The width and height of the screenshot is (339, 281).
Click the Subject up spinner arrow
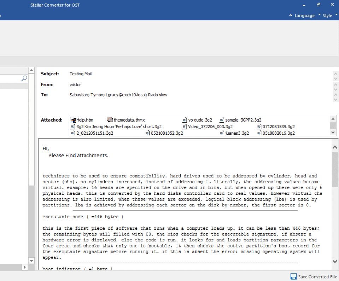335,74
